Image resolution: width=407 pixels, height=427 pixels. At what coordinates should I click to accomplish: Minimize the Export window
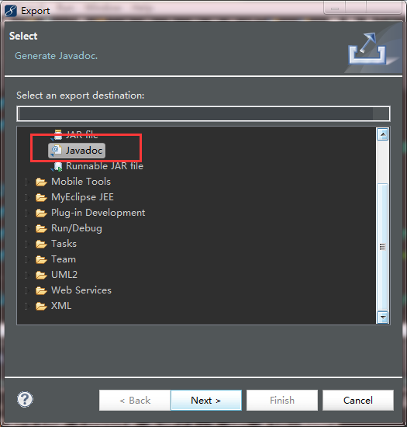pos(335,9)
